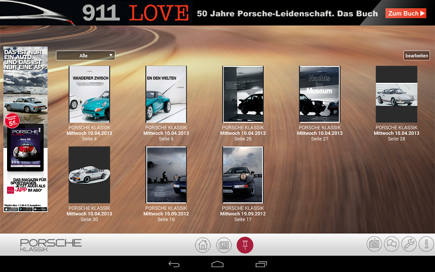
Task: Open bookmarked page Seite 17 thumbnail
Action: [x=243, y=175]
